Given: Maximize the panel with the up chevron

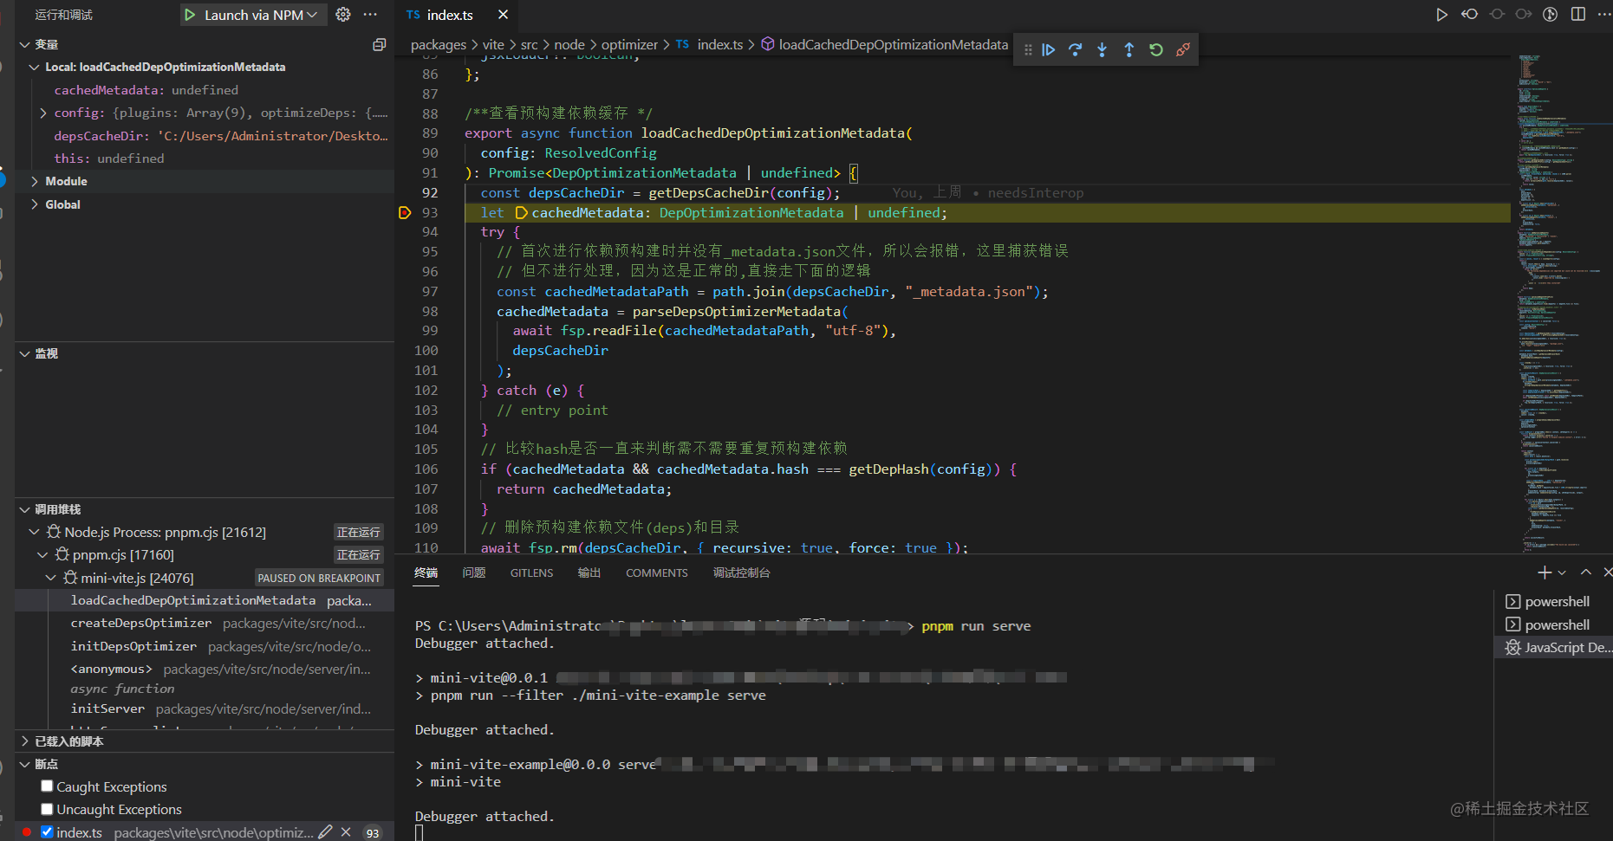Looking at the screenshot, I should click(x=1585, y=573).
